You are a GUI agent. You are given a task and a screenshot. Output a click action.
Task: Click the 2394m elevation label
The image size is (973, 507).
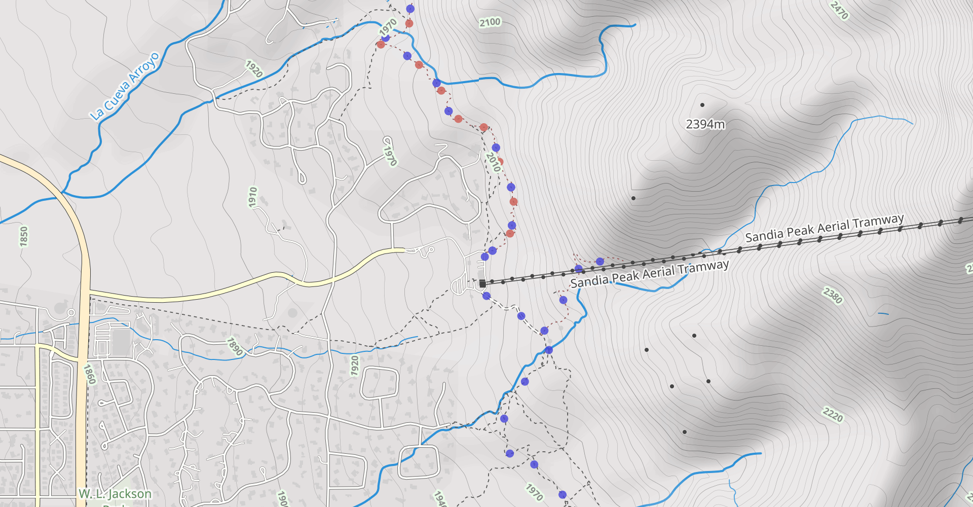pyautogui.click(x=705, y=124)
